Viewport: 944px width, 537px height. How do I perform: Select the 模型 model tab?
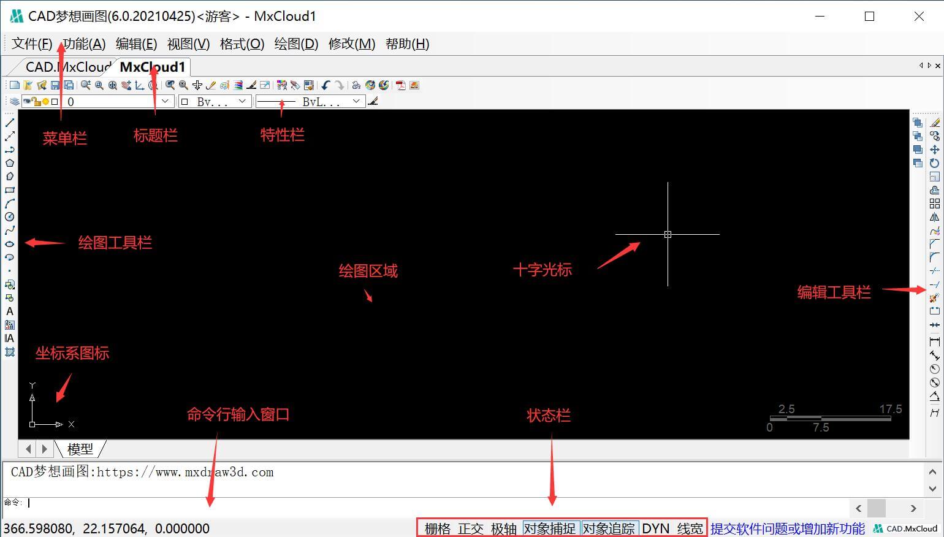click(80, 449)
